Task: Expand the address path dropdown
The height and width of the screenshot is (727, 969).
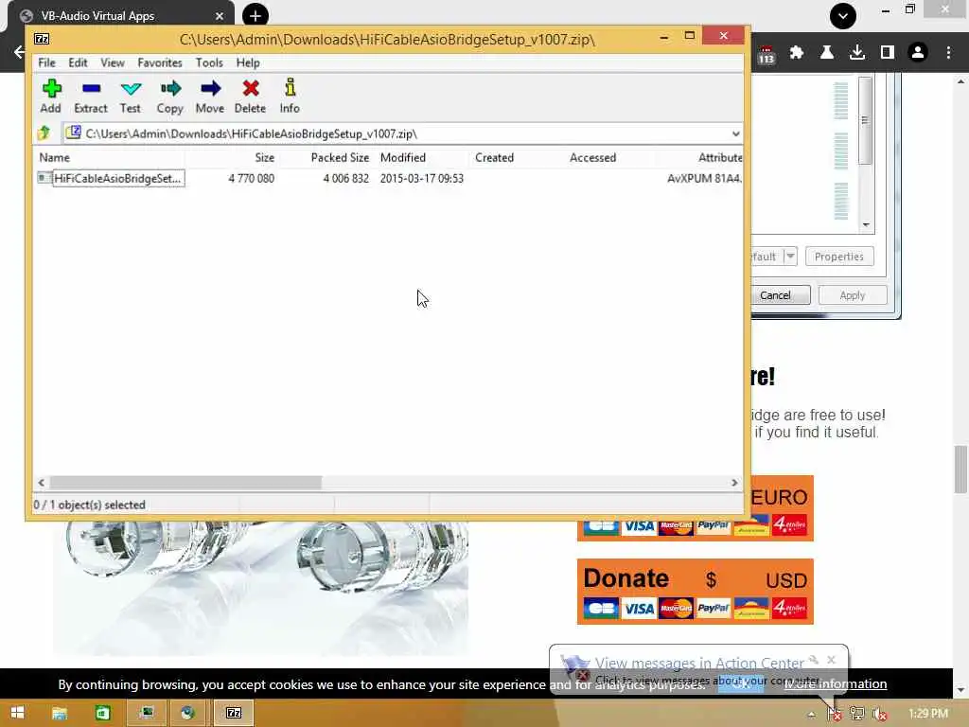Action: click(x=735, y=133)
